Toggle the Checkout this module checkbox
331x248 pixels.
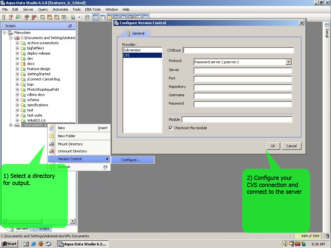coord(171,128)
